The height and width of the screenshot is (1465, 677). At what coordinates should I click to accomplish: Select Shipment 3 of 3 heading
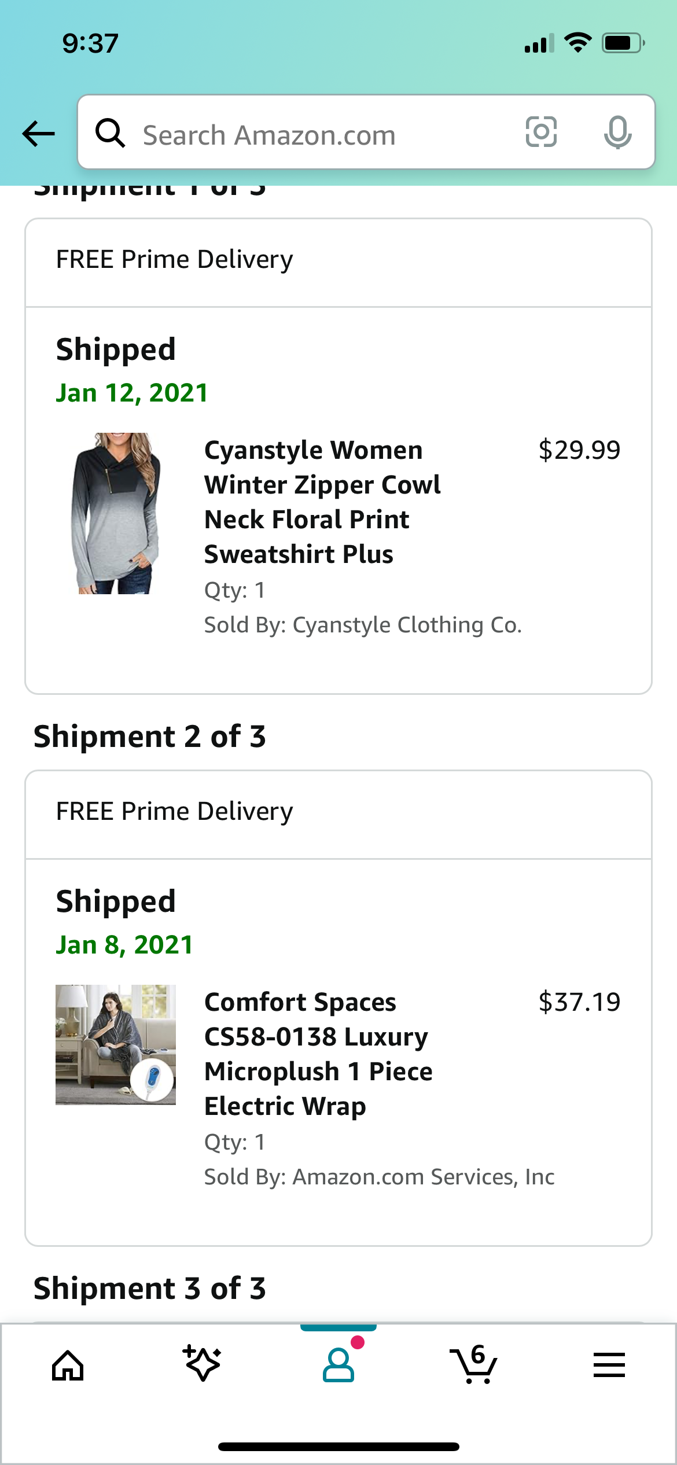(150, 1288)
